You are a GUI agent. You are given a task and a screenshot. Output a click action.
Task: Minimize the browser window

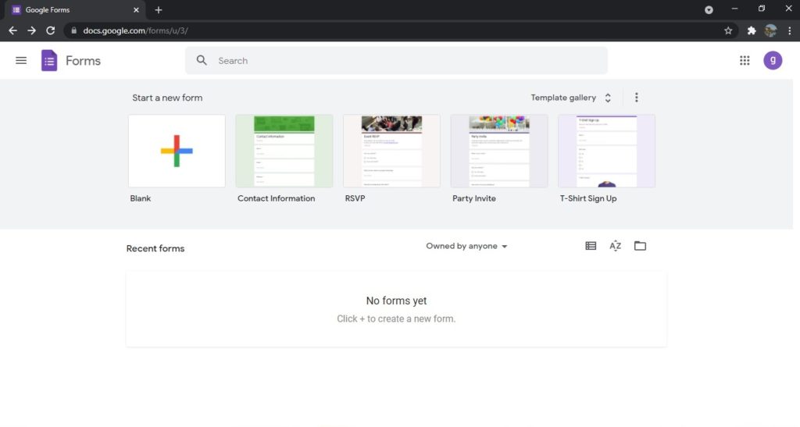pyautogui.click(x=734, y=9)
